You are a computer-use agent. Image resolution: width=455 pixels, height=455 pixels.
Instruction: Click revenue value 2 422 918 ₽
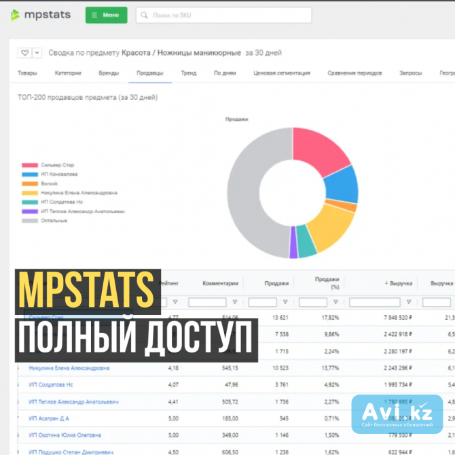(398, 334)
